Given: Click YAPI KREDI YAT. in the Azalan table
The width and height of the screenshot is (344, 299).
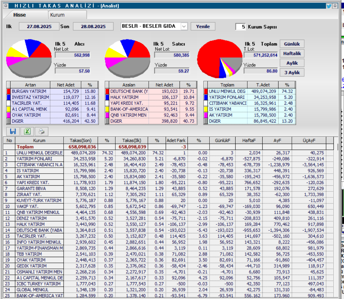Looking at the screenshot, I should coord(127,103).
